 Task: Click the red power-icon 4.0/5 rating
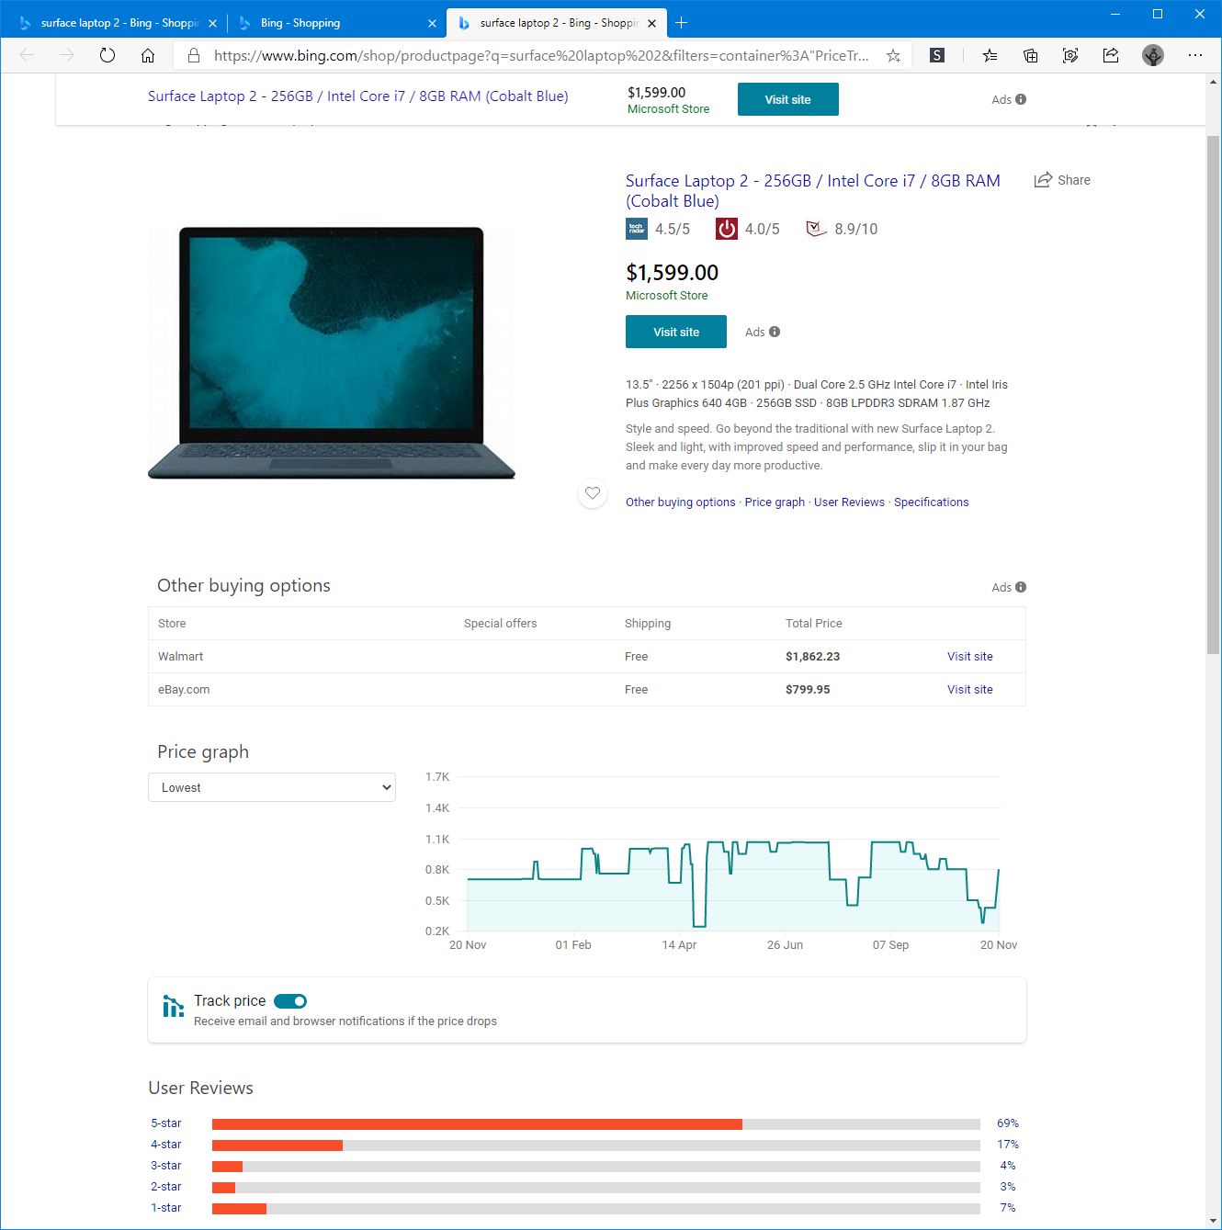(x=727, y=229)
